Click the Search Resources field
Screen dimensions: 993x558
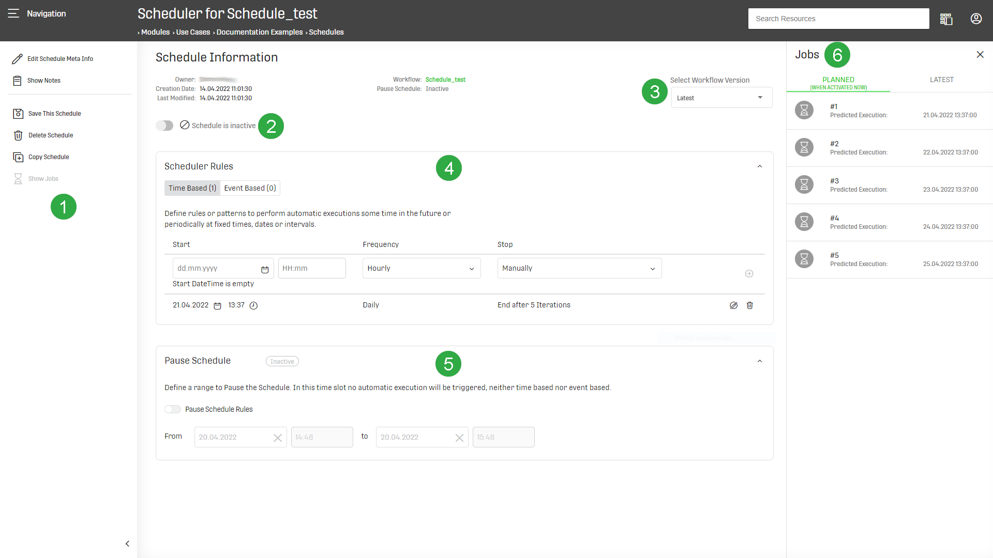[x=838, y=19]
